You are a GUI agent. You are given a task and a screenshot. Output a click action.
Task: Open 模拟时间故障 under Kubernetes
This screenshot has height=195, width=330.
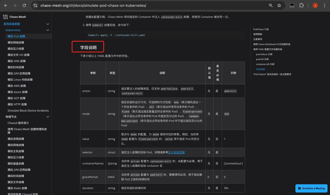pyautogui.click(x=16, y=67)
